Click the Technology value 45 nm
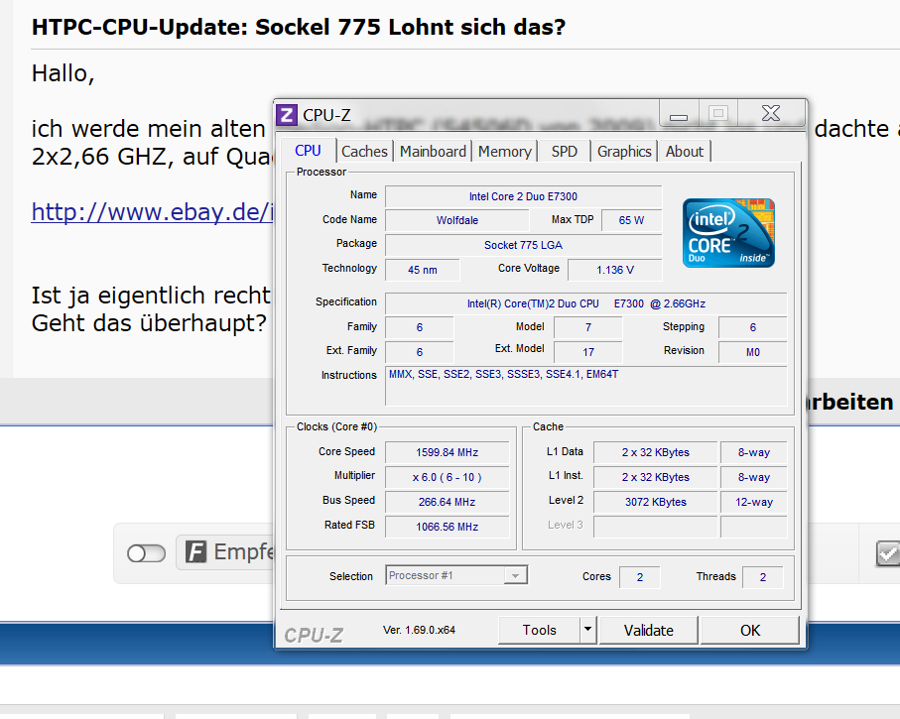 click(423, 270)
